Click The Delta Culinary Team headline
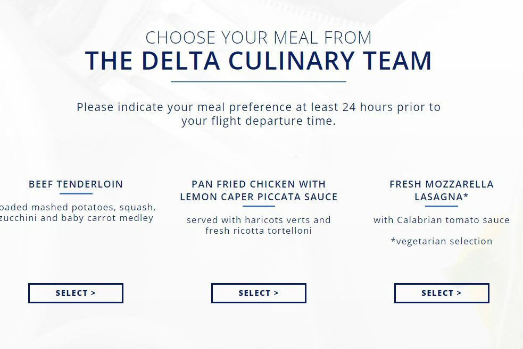The height and width of the screenshot is (349, 523). point(259,61)
